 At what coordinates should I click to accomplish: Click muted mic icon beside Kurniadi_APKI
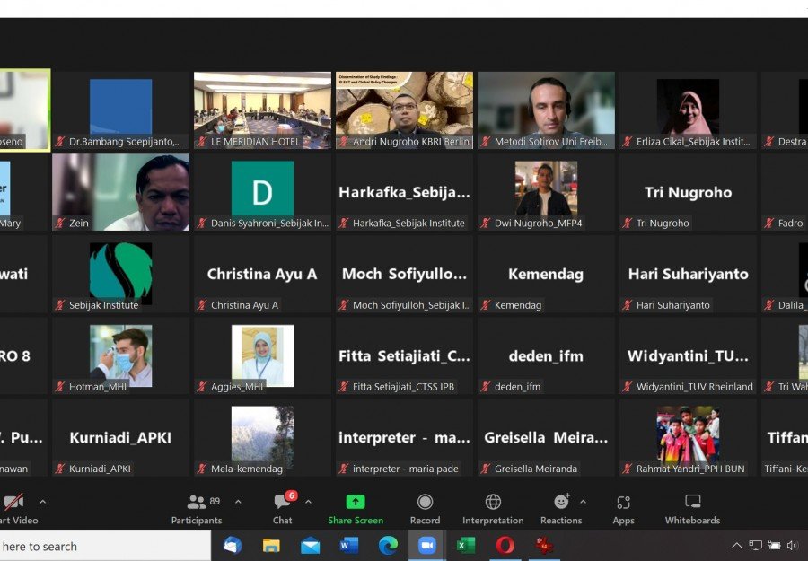point(60,469)
